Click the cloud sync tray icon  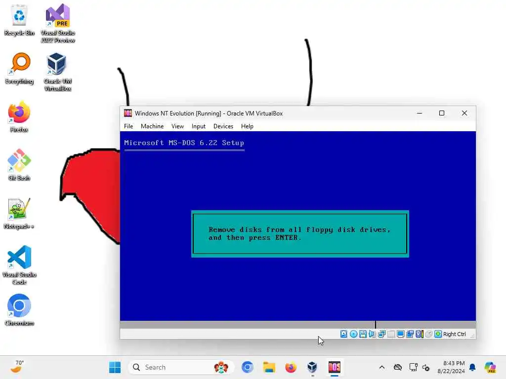click(x=398, y=367)
